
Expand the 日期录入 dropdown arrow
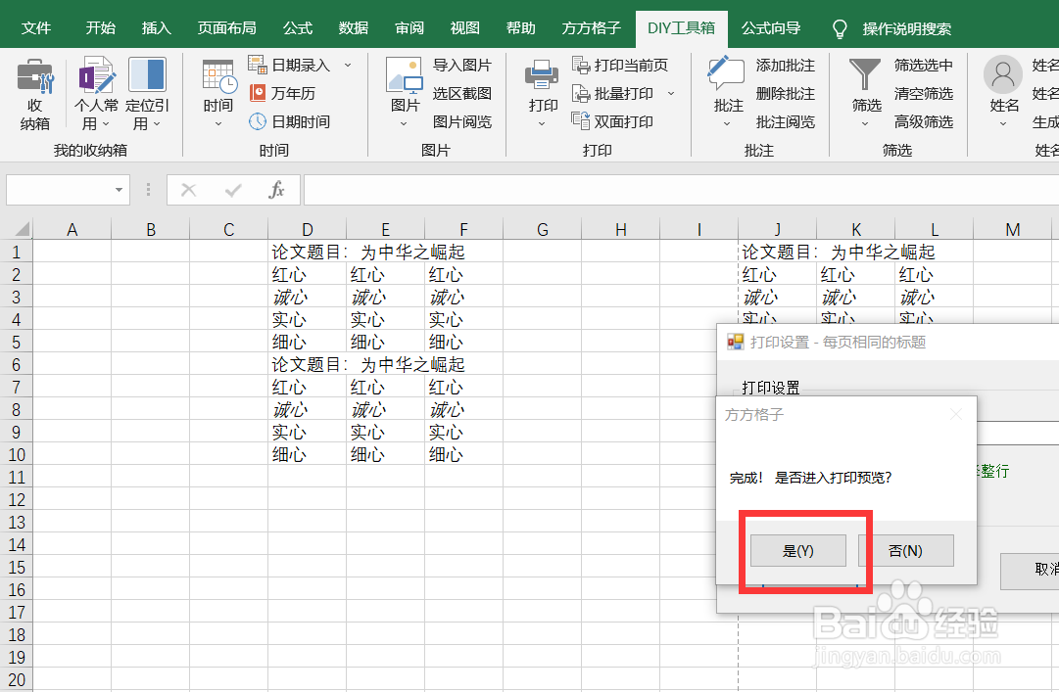pyautogui.click(x=348, y=66)
